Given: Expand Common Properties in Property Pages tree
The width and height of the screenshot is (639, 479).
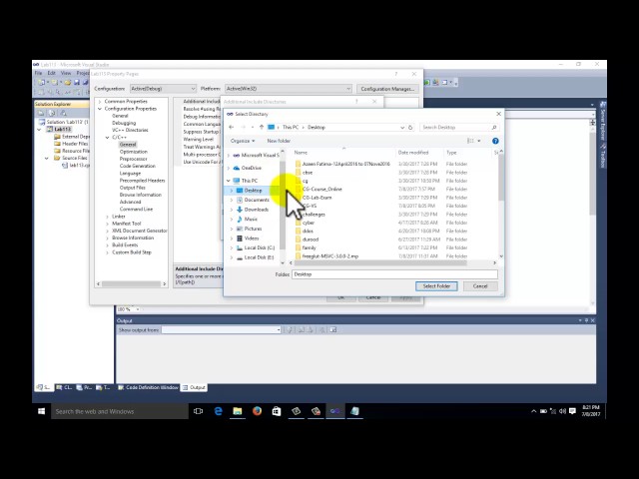Looking at the screenshot, I should pos(100,102).
